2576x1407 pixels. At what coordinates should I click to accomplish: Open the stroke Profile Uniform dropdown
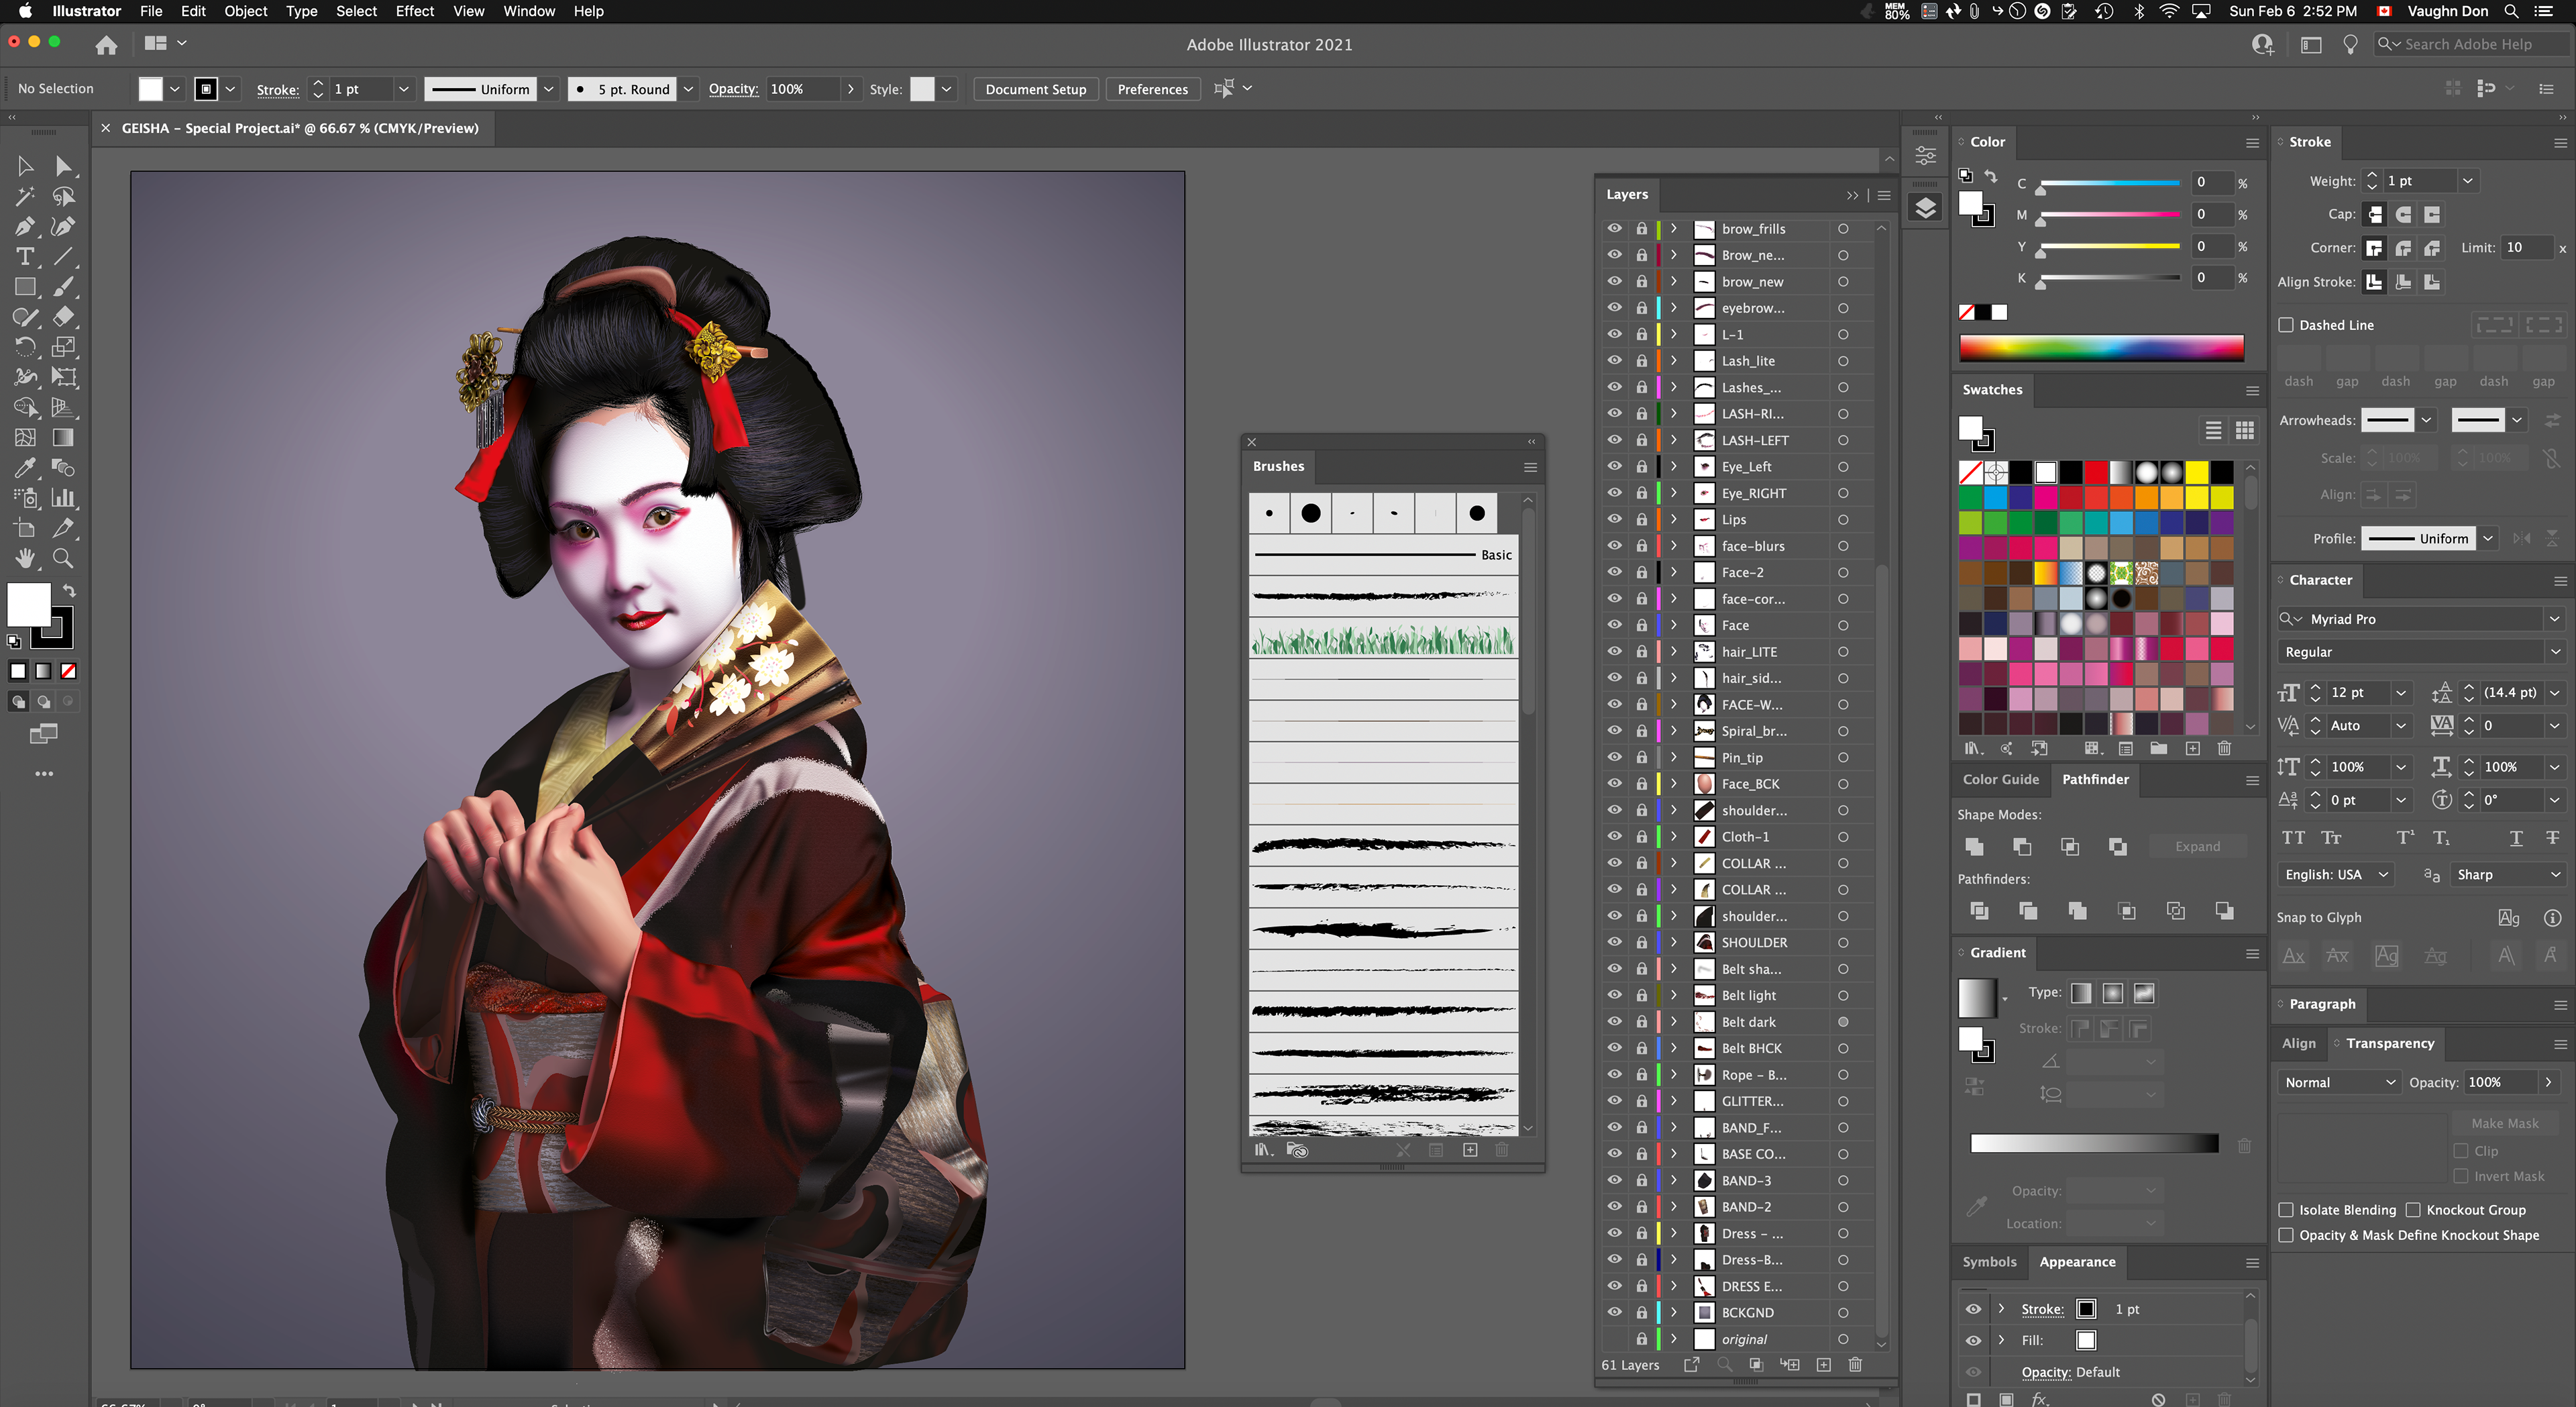tap(2487, 539)
